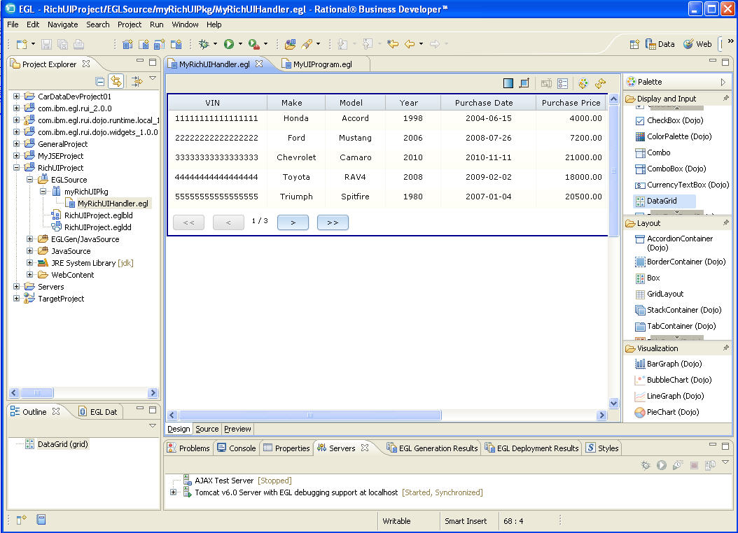This screenshot has height=533, width=738.
Task: Open the Styles view tab
Action: [x=602, y=448]
